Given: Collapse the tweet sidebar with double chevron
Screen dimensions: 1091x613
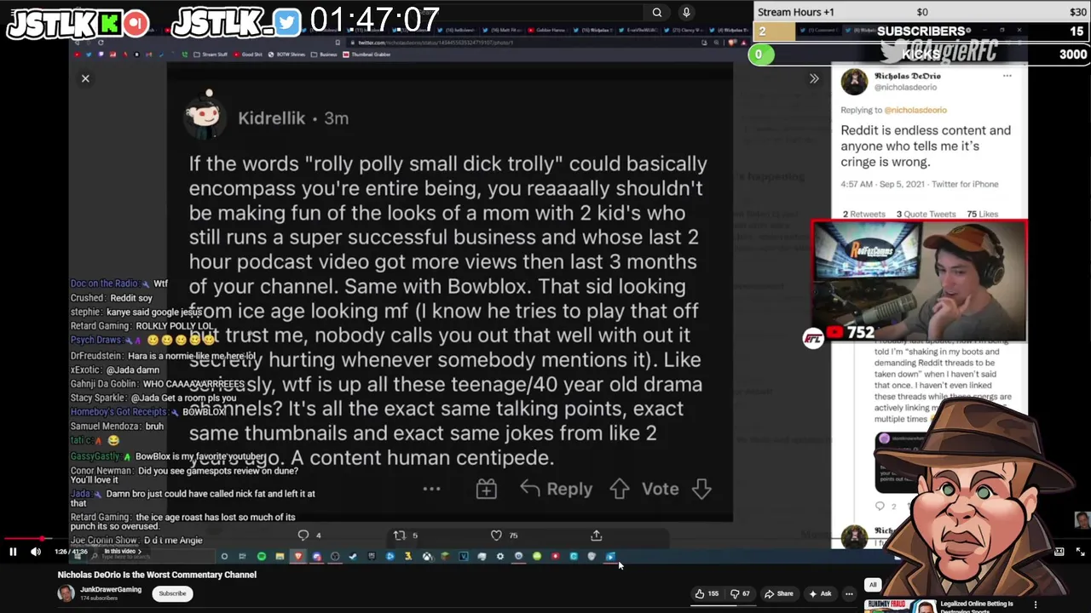Looking at the screenshot, I should 814,78.
